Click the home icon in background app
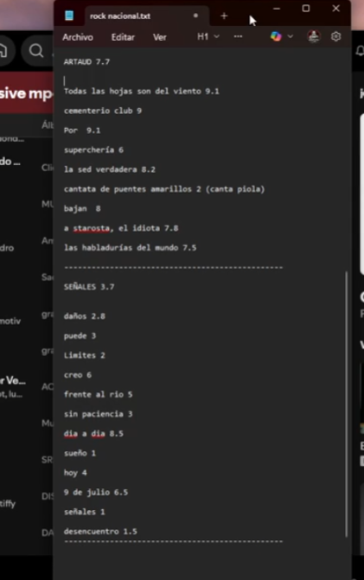The width and height of the screenshot is (364, 580). [x=3, y=50]
